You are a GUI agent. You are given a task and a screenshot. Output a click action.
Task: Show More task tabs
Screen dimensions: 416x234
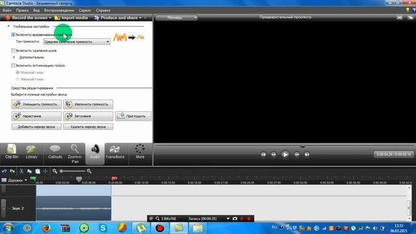click(140, 152)
